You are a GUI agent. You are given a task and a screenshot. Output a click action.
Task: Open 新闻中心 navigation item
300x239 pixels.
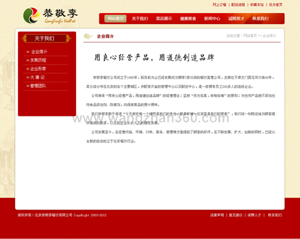click(212, 19)
